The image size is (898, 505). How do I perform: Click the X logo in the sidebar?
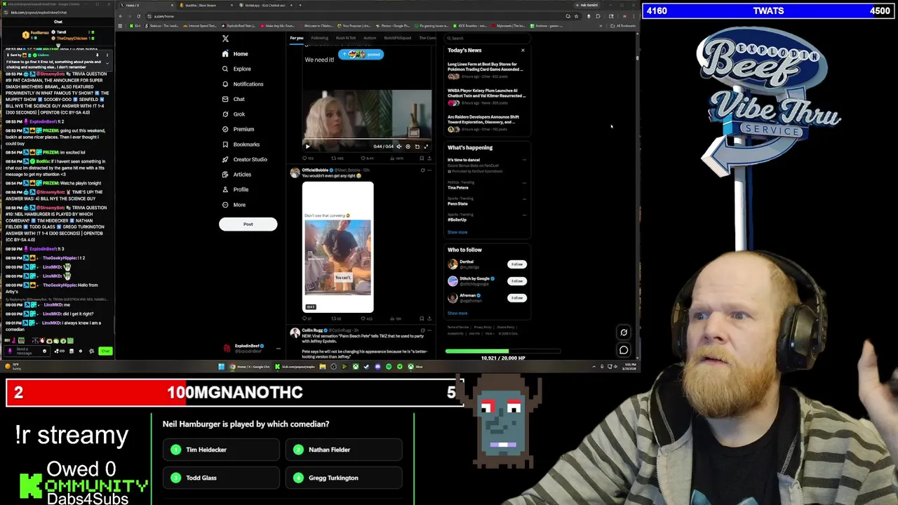coord(225,39)
